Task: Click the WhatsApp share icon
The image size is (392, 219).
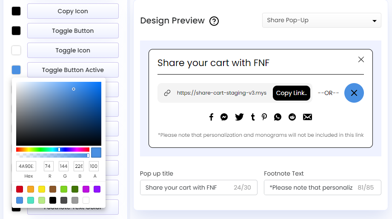Action: [278, 117]
